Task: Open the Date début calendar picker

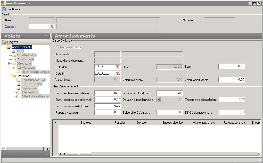Action: [118, 67]
